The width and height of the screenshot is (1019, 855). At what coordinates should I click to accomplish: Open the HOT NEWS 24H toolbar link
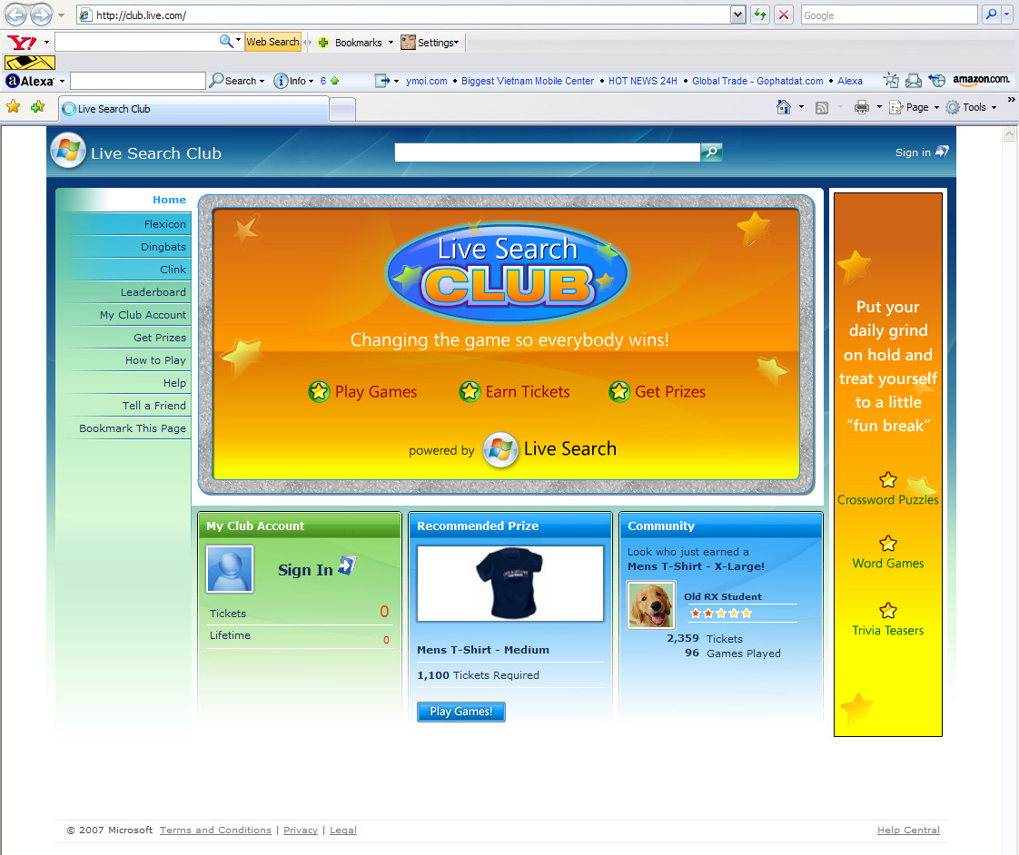pos(643,81)
